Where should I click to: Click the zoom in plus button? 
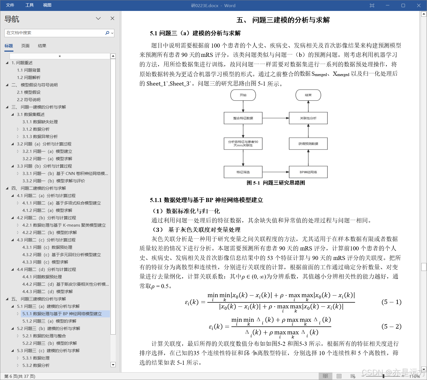point(403,376)
